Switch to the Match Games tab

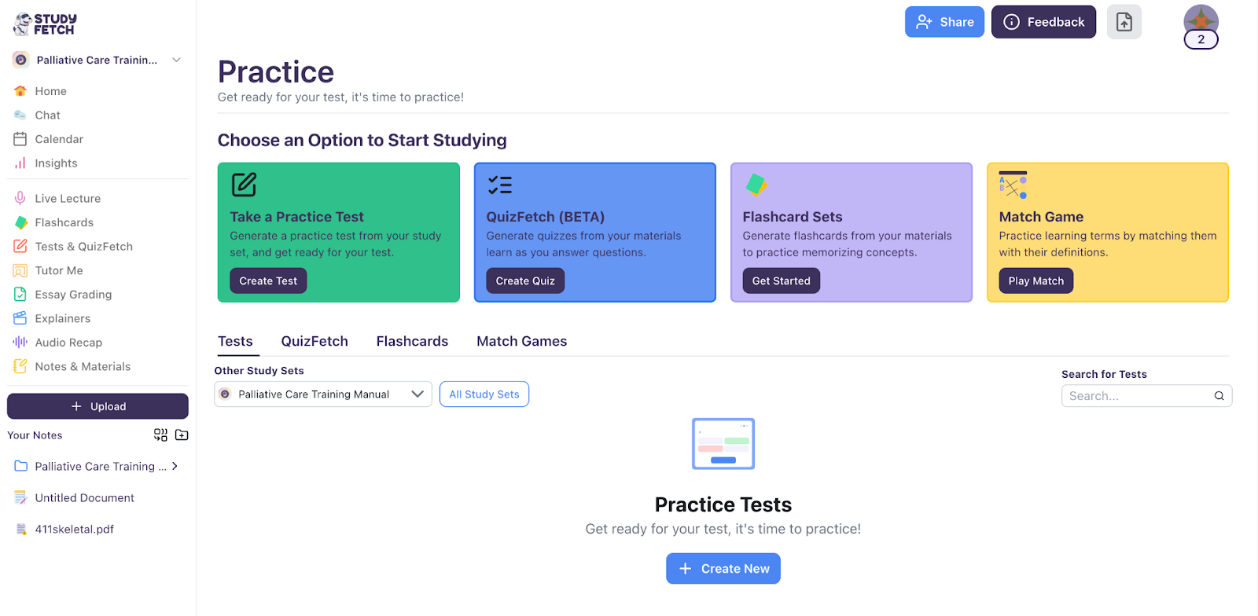pos(521,341)
